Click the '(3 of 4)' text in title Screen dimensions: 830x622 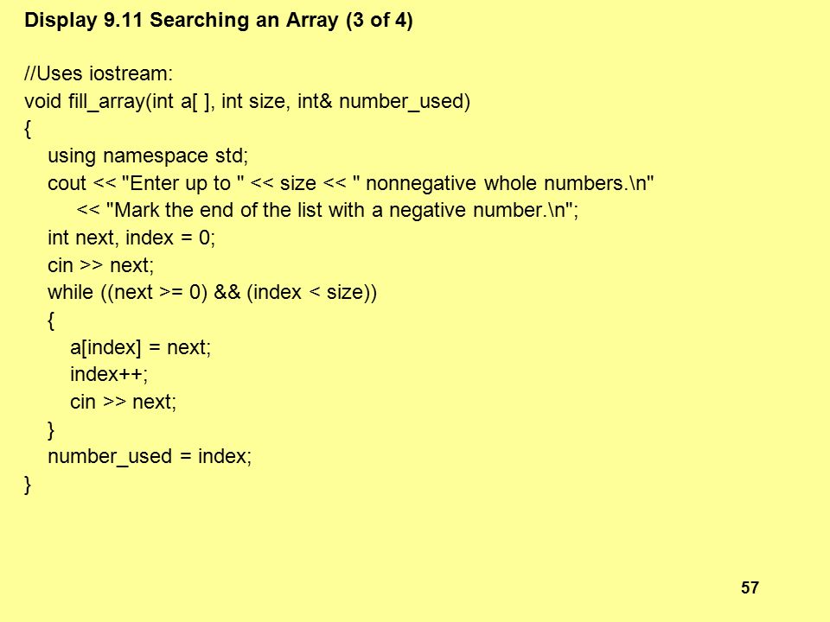tap(379, 21)
